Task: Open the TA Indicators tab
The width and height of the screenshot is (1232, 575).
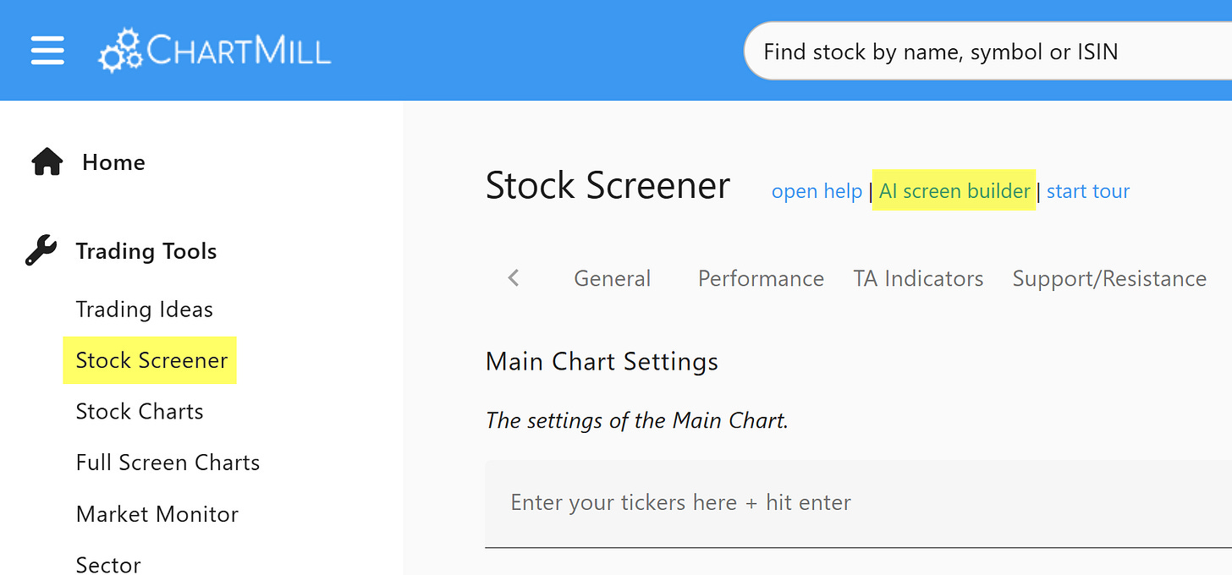Action: (x=918, y=278)
